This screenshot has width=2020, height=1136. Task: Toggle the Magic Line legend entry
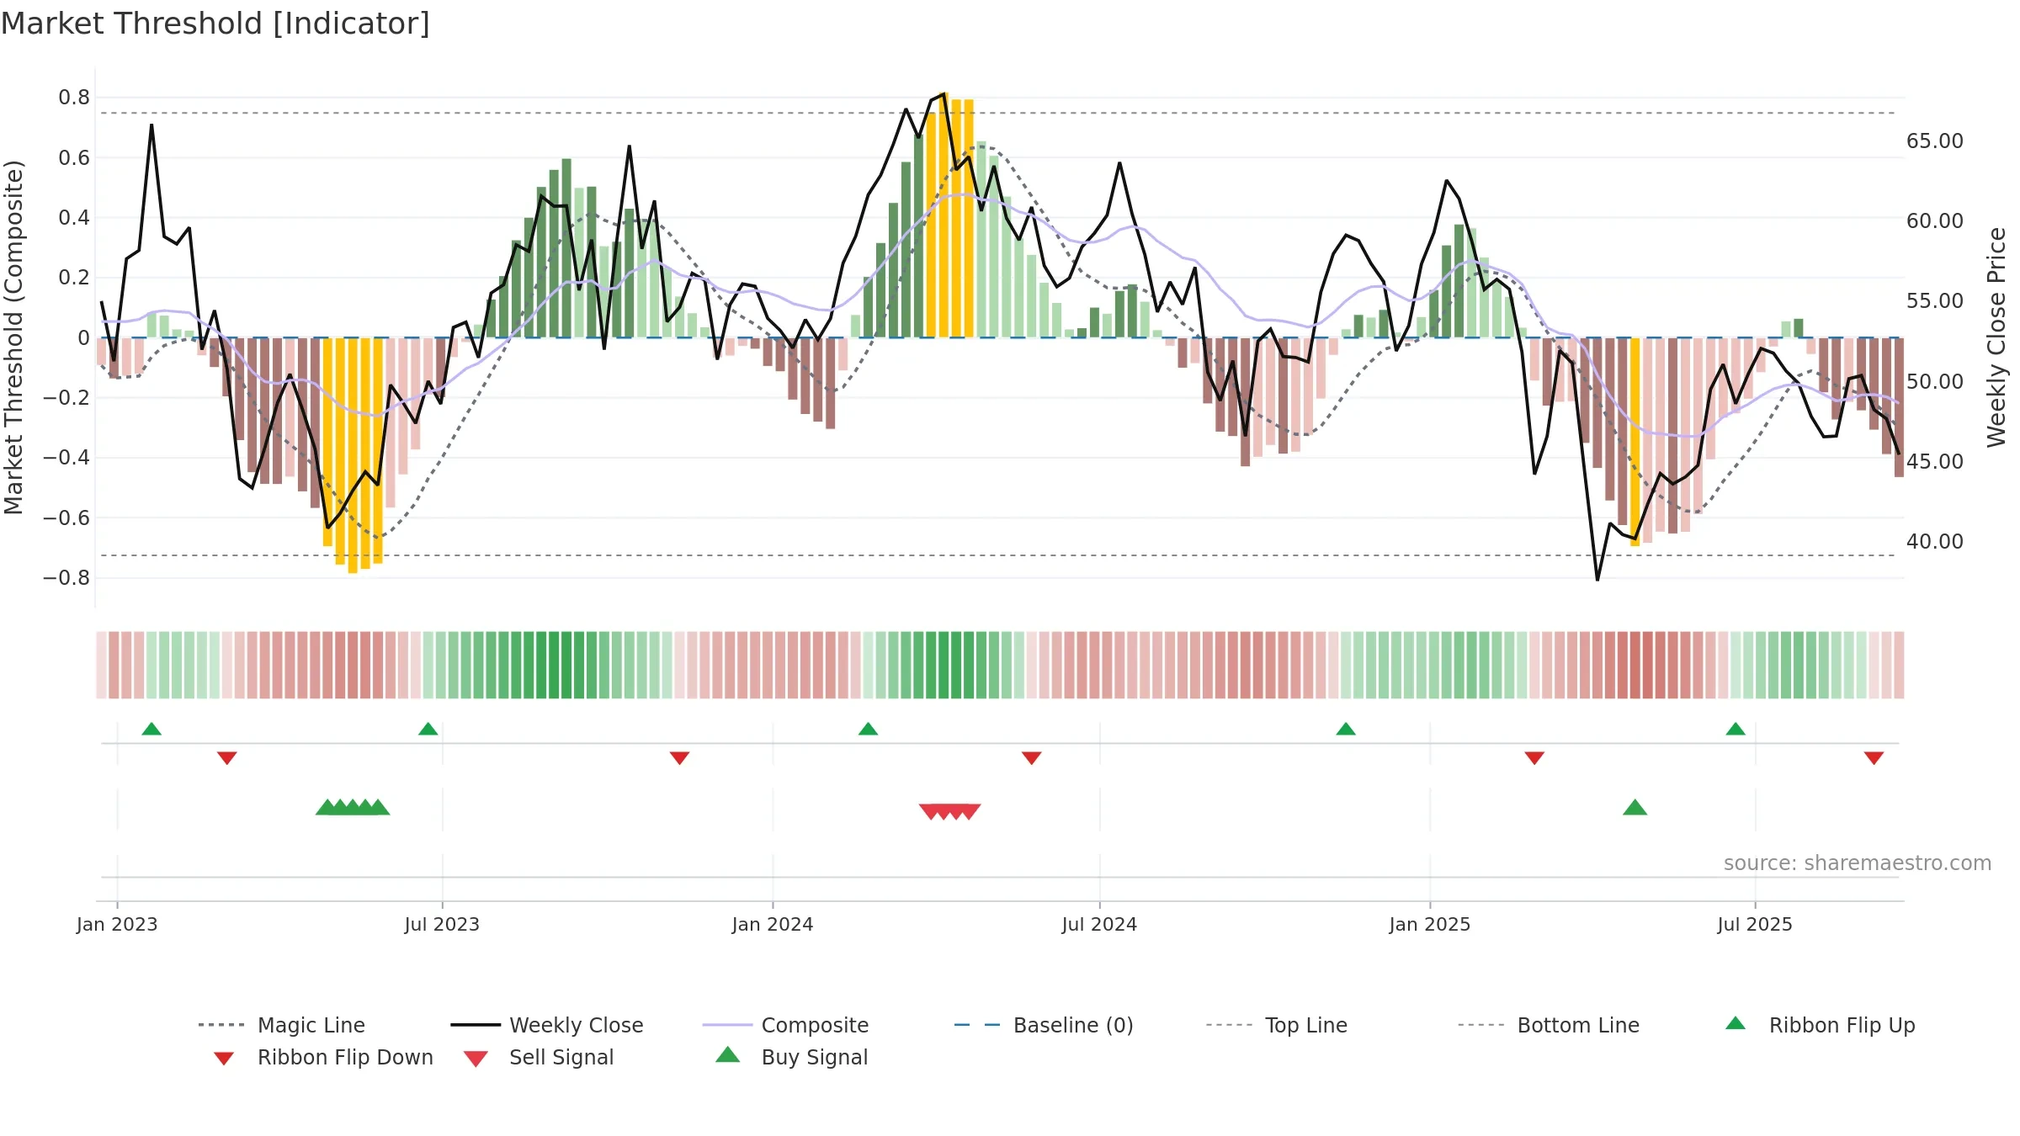(x=282, y=1025)
